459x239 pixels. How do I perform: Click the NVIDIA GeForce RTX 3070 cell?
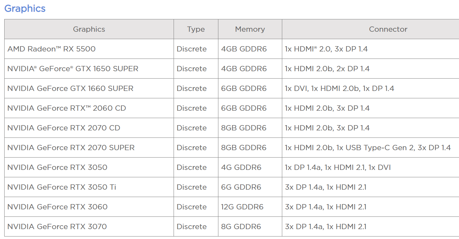pos(57,227)
